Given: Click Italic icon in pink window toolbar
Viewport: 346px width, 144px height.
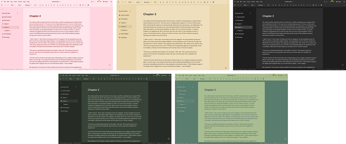Looking at the screenshot, I should coord(49,5).
